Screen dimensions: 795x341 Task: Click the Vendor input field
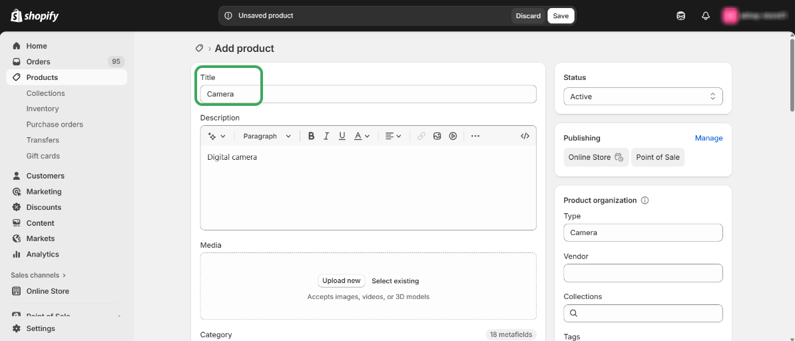(x=643, y=273)
